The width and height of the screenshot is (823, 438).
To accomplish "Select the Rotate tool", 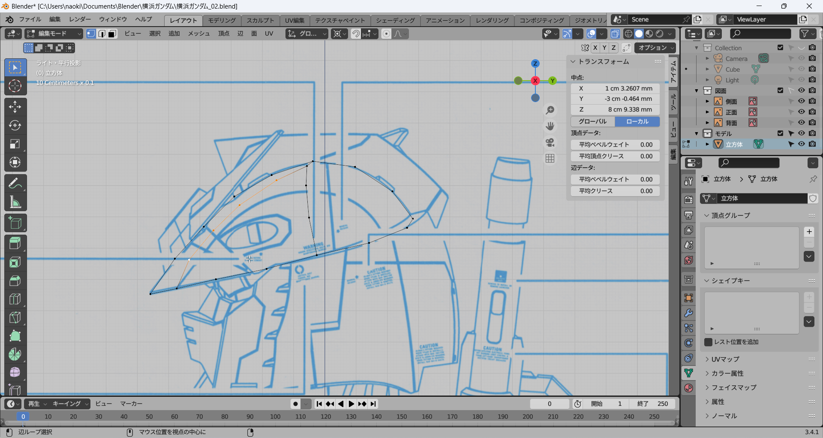I will coord(15,125).
